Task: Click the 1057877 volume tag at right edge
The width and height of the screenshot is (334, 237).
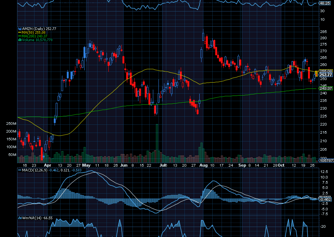Action: [x=327, y=160]
